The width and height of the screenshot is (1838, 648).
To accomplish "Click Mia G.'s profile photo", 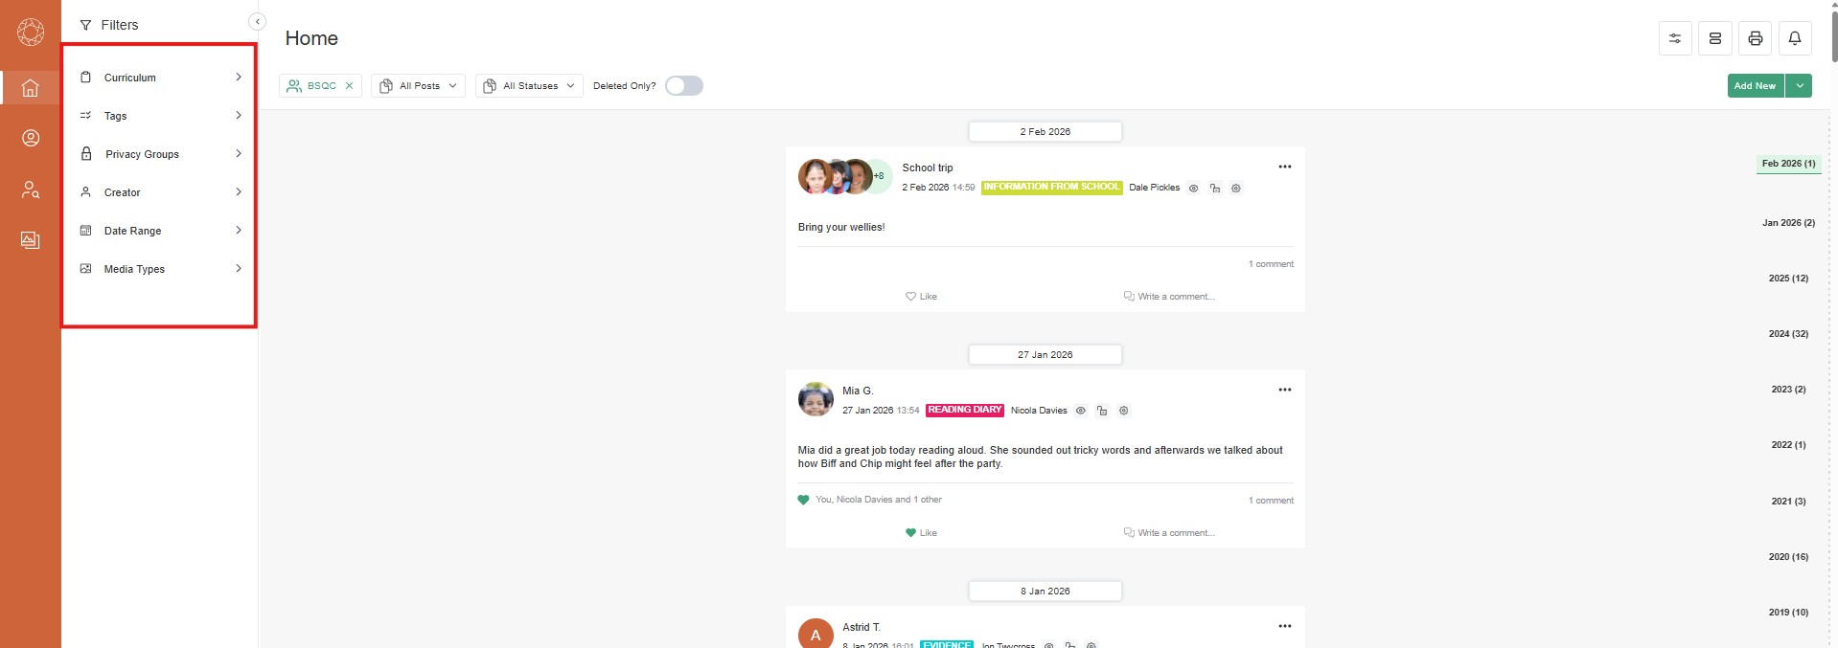I will [x=816, y=399].
